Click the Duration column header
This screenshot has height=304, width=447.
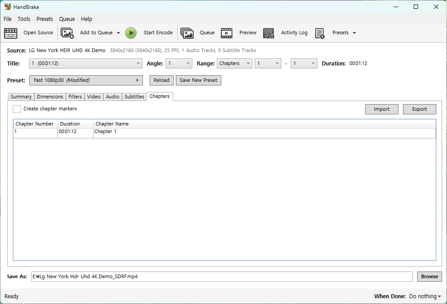(76, 124)
